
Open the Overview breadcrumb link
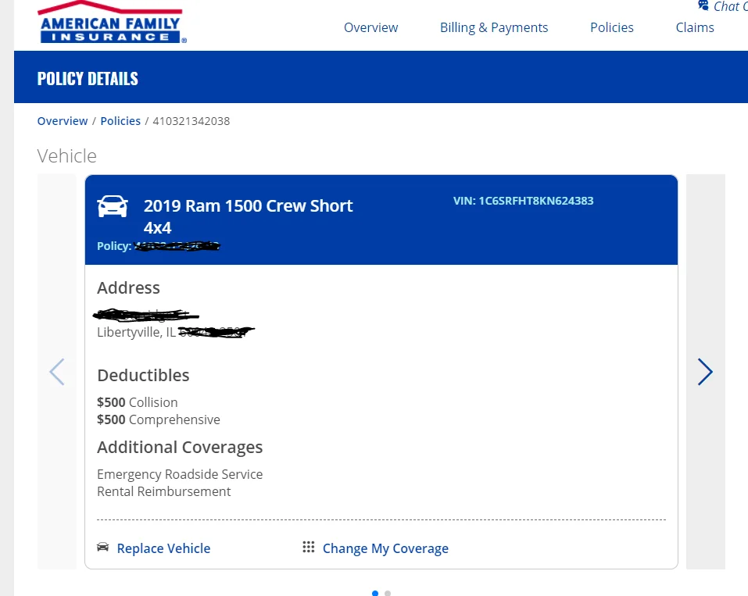[63, 120]
